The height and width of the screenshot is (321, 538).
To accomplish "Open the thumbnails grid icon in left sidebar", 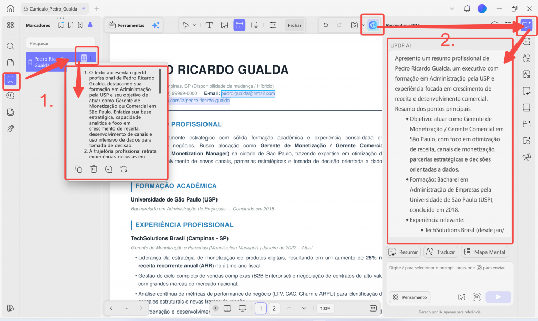I will [x=11, y=25].
